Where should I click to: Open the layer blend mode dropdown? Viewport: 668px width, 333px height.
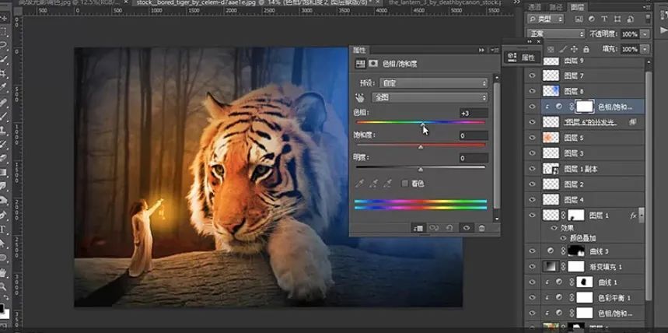pos(555,34)
